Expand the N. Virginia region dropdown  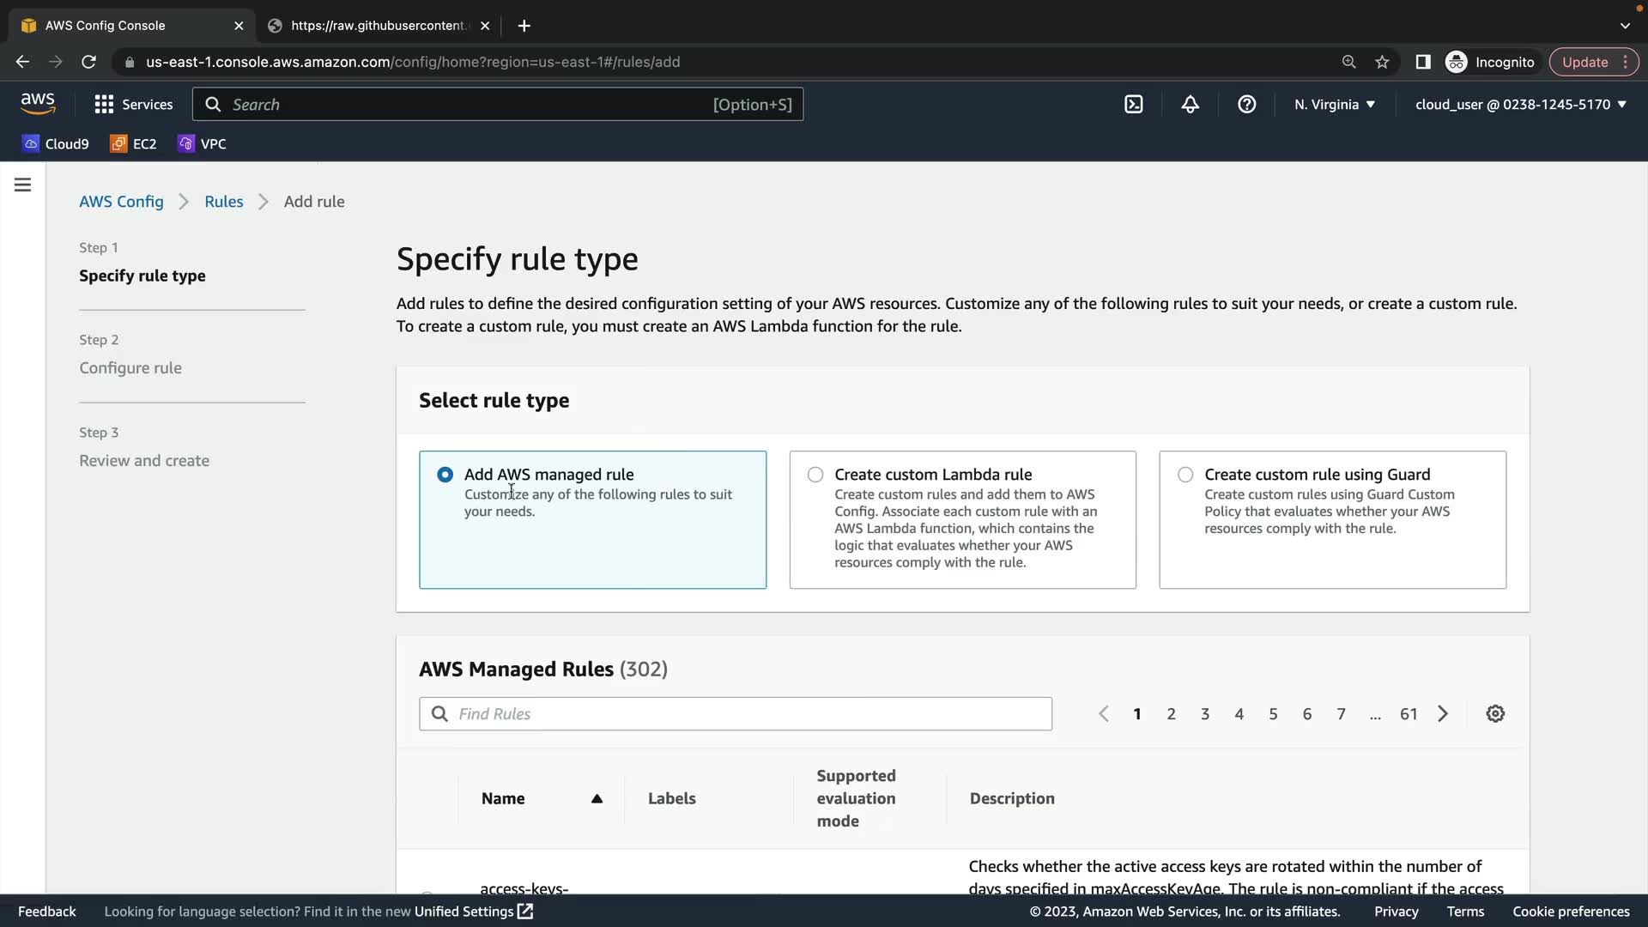click(x=1335, y=105)
